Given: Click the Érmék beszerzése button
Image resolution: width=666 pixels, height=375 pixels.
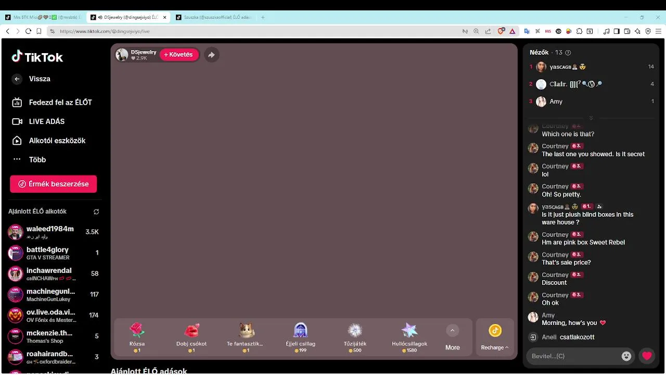Looking at the screenshot, I should (x=53, y=184).
